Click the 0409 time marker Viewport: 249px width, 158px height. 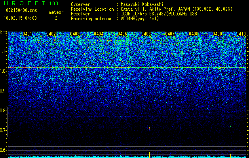[217, 34]
